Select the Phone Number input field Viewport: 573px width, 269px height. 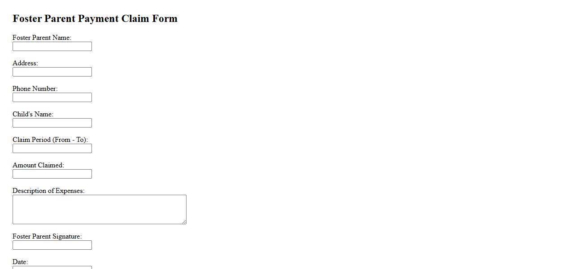(52, 98)
